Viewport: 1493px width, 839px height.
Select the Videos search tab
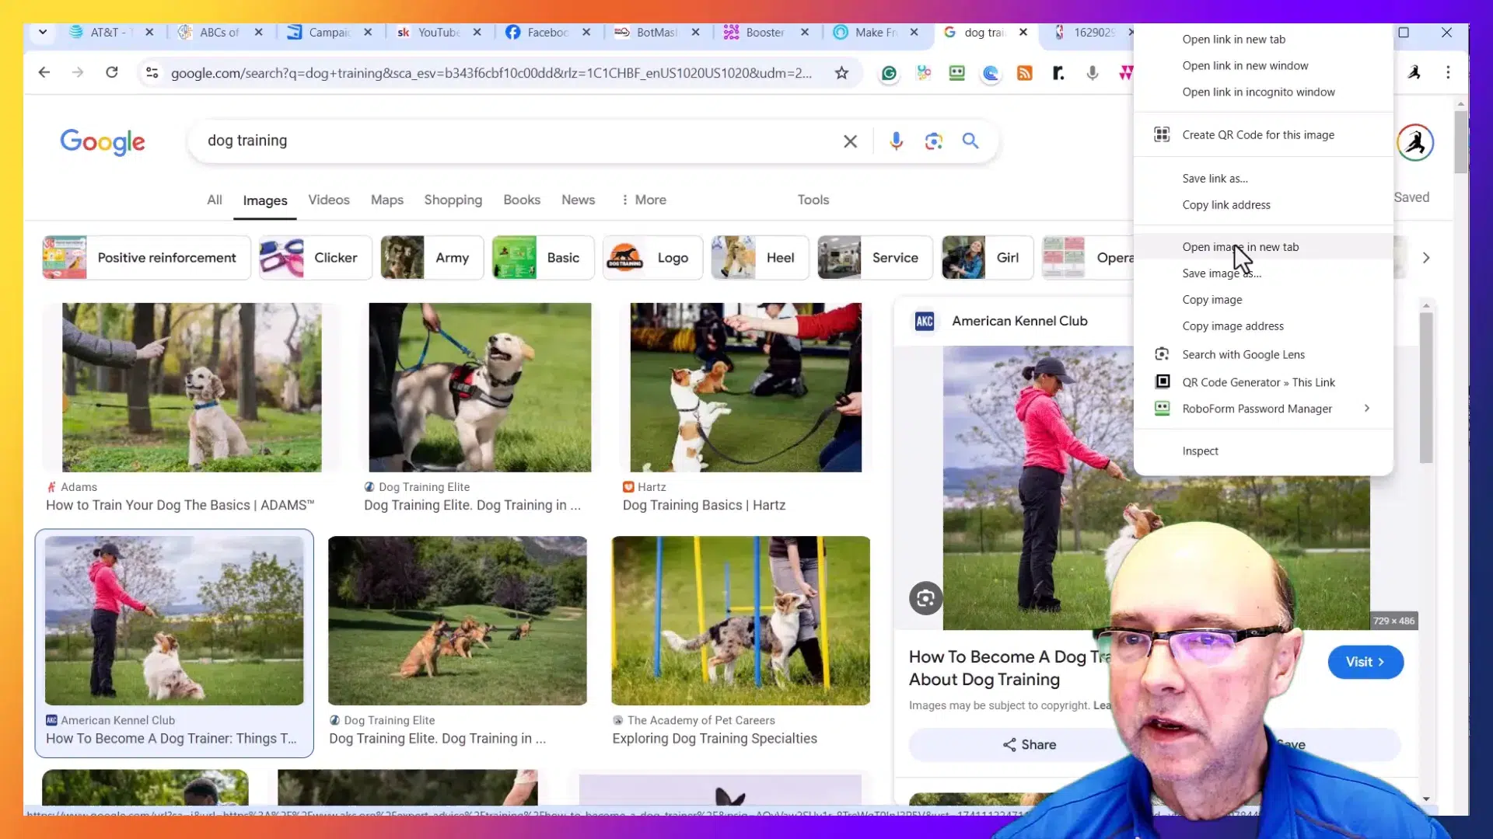[329, 200]
